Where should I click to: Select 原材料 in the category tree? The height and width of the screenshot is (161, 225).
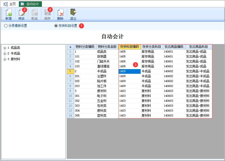click(15, 59)
